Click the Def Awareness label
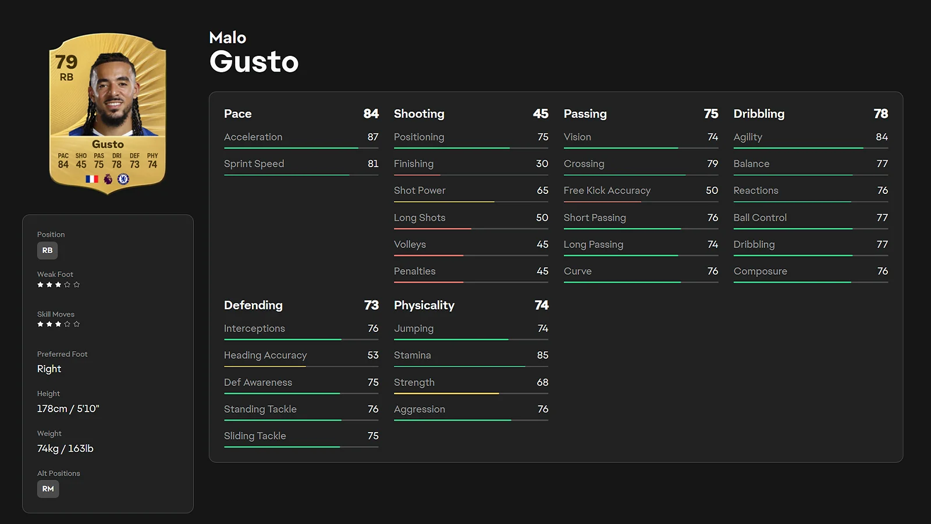 pyautogui.click(x=258, y=383)
